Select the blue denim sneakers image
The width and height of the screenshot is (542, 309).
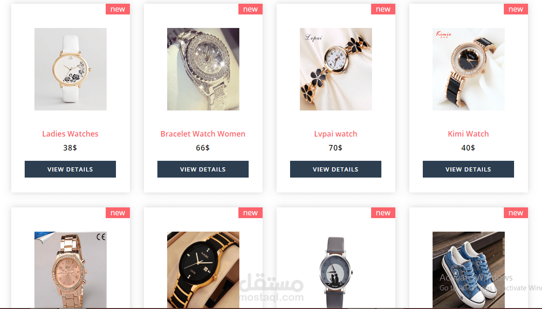click(x=469, y=269)
